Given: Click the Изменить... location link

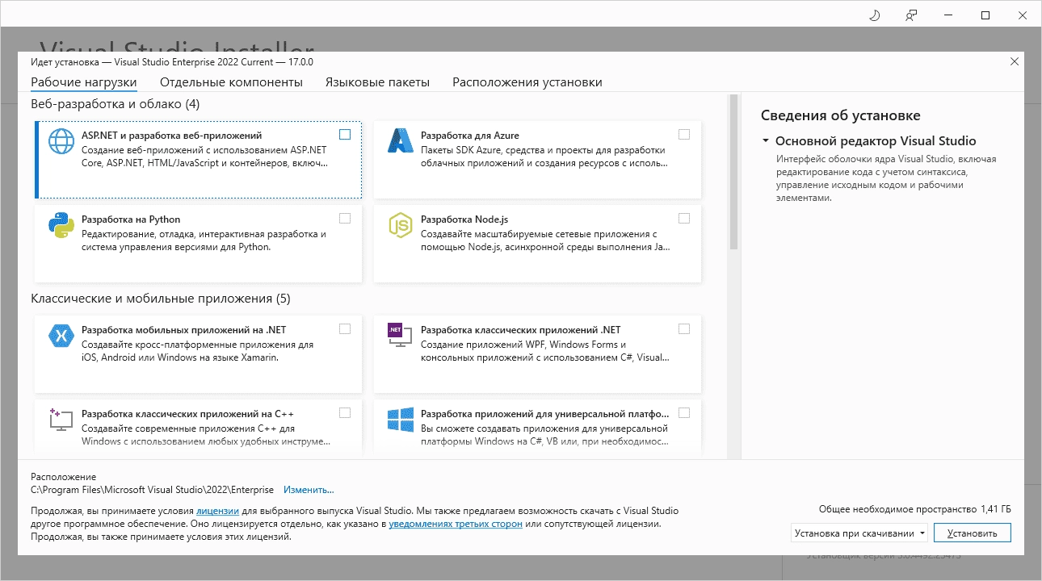Looking at the screenshot, I should tap(309, 490).
